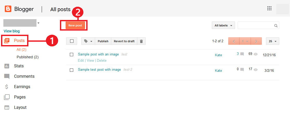290x114 pixels.
Task: Click the trash delete icon in toolbar
Action: pos(141,41)
